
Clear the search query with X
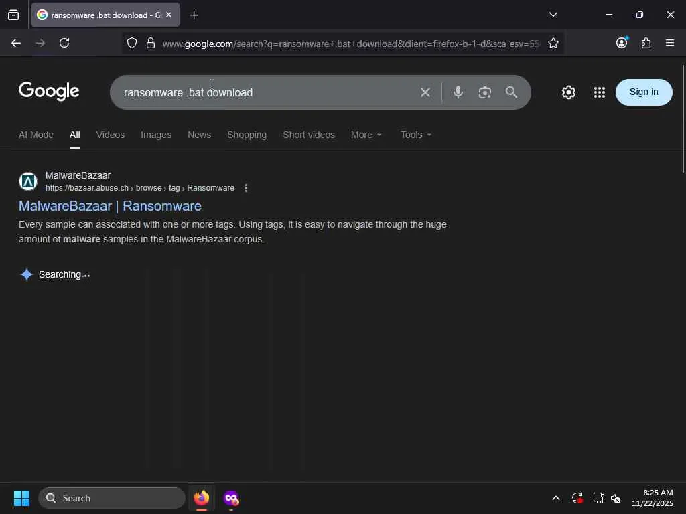click(425, 92)
